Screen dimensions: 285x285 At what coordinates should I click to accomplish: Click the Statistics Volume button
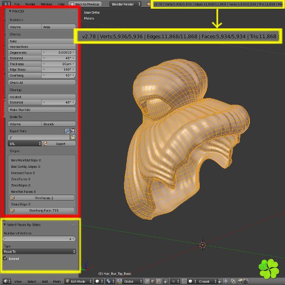pyautogui.click(x=25, y=27)
